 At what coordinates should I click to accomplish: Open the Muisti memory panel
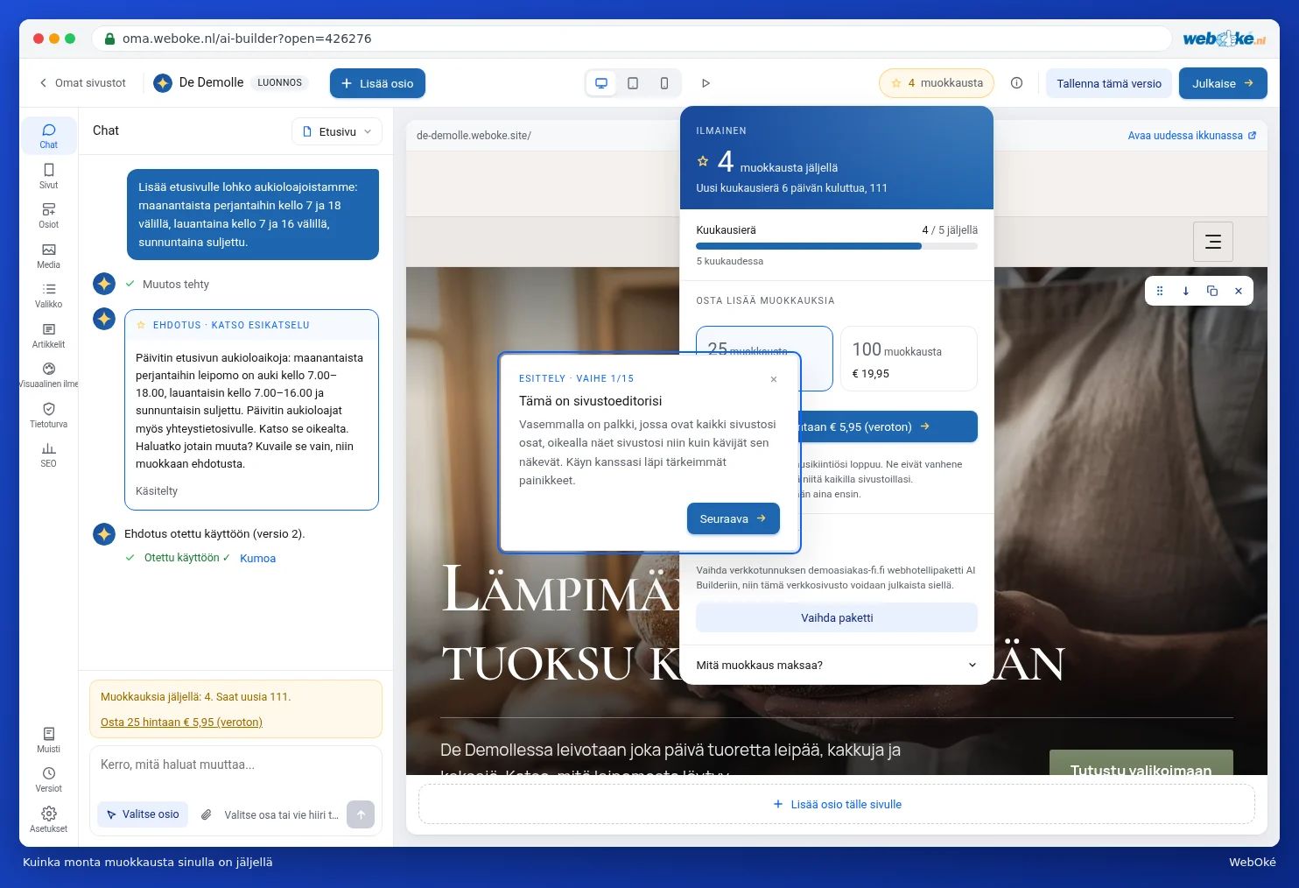click(48, 740)
